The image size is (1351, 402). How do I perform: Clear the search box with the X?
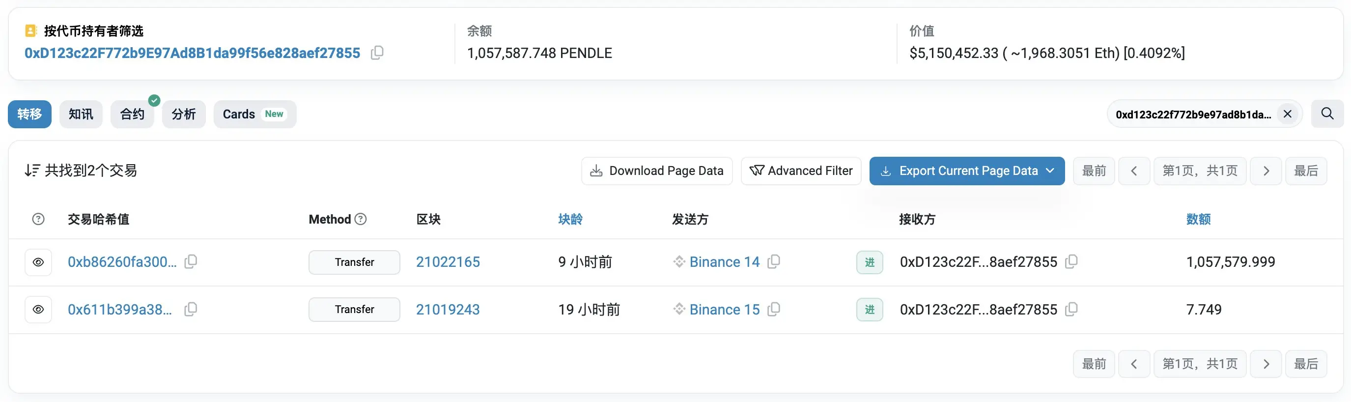[1288, 114]
